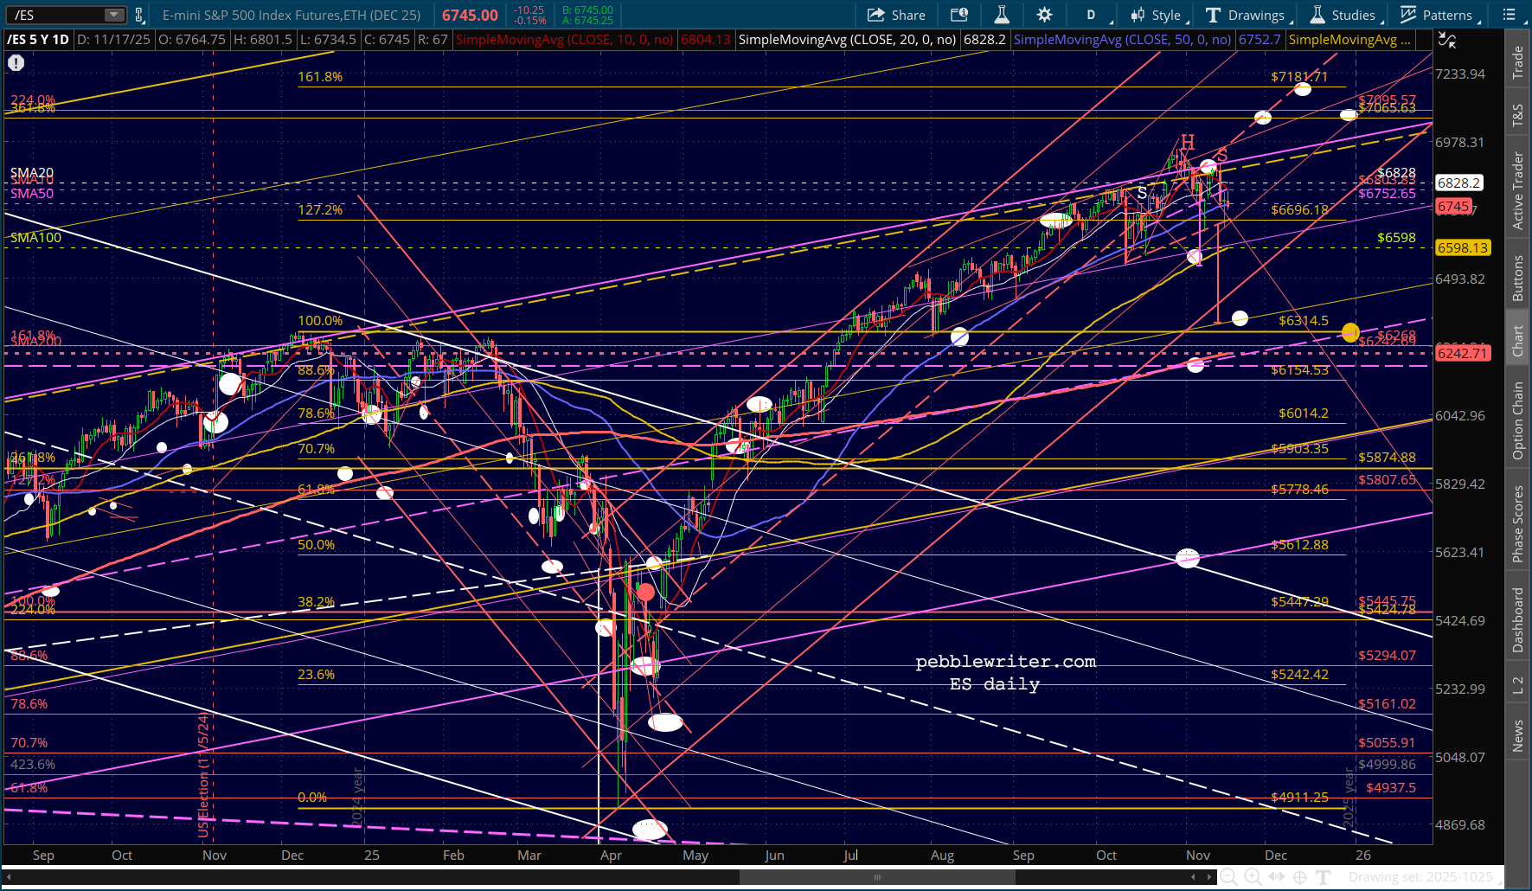Screen dimensions: 1532x891
Task: Toggle the quote detail panel icon
Action: 959,15
